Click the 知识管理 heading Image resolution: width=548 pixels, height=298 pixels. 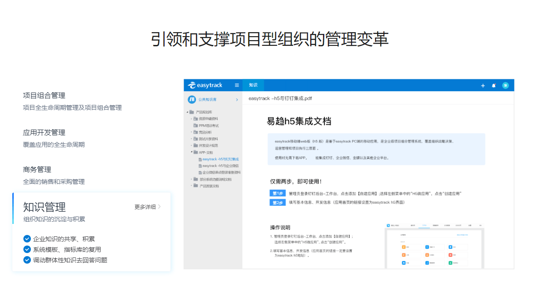pyautogui.click(x=45, y=207)
